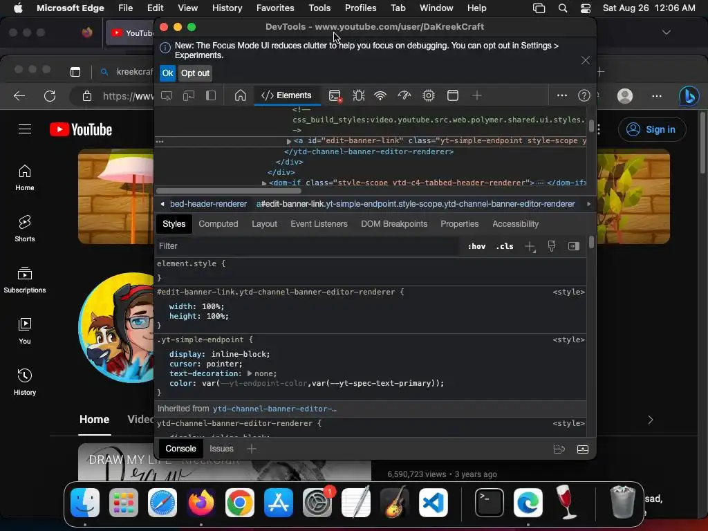Click the styles Filter input field
The image size is (708, 531).
coord(307,246)
